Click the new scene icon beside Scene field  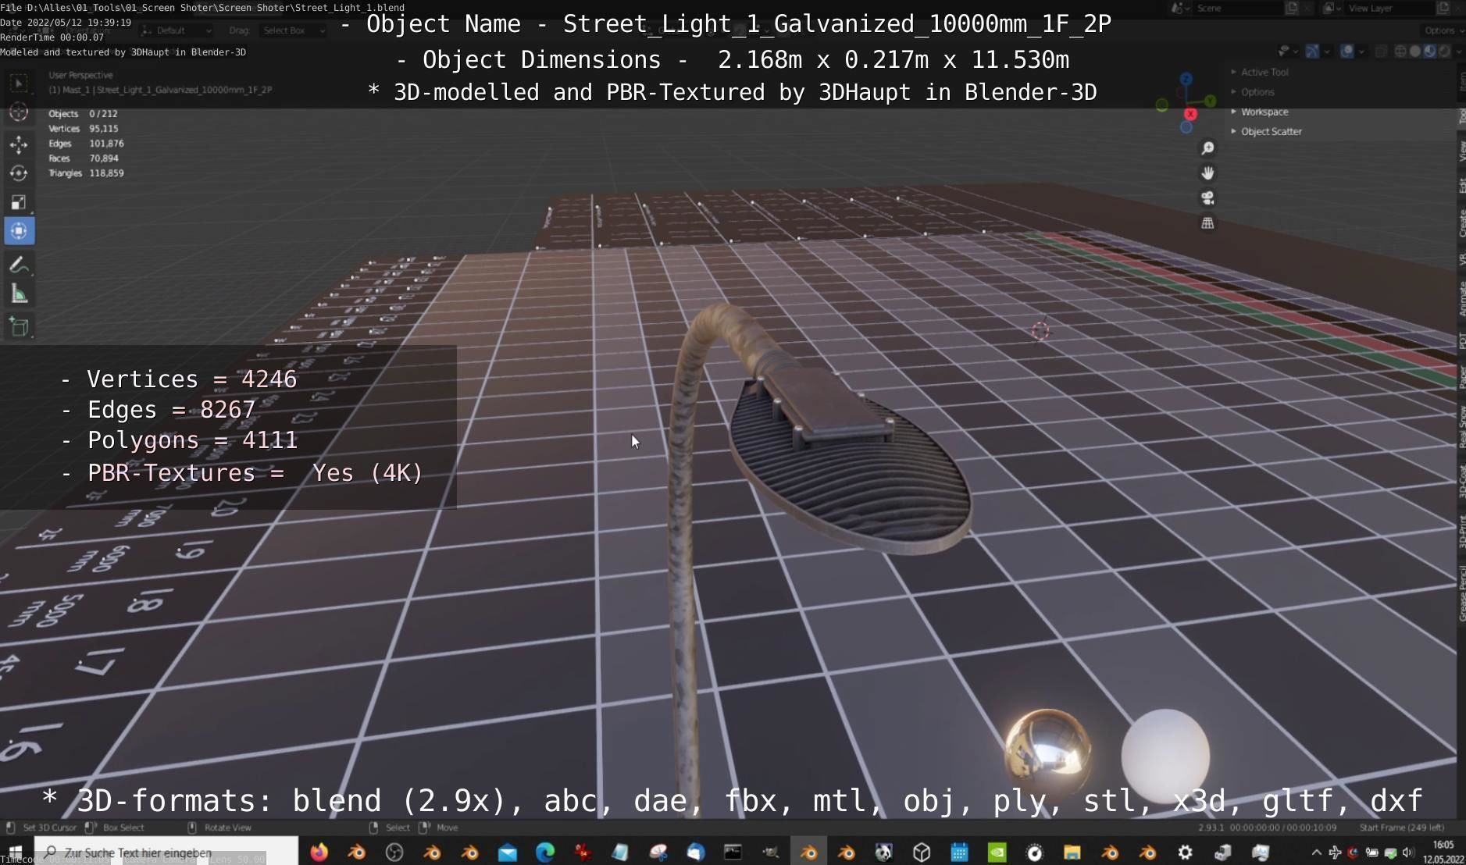point(1292,8)
